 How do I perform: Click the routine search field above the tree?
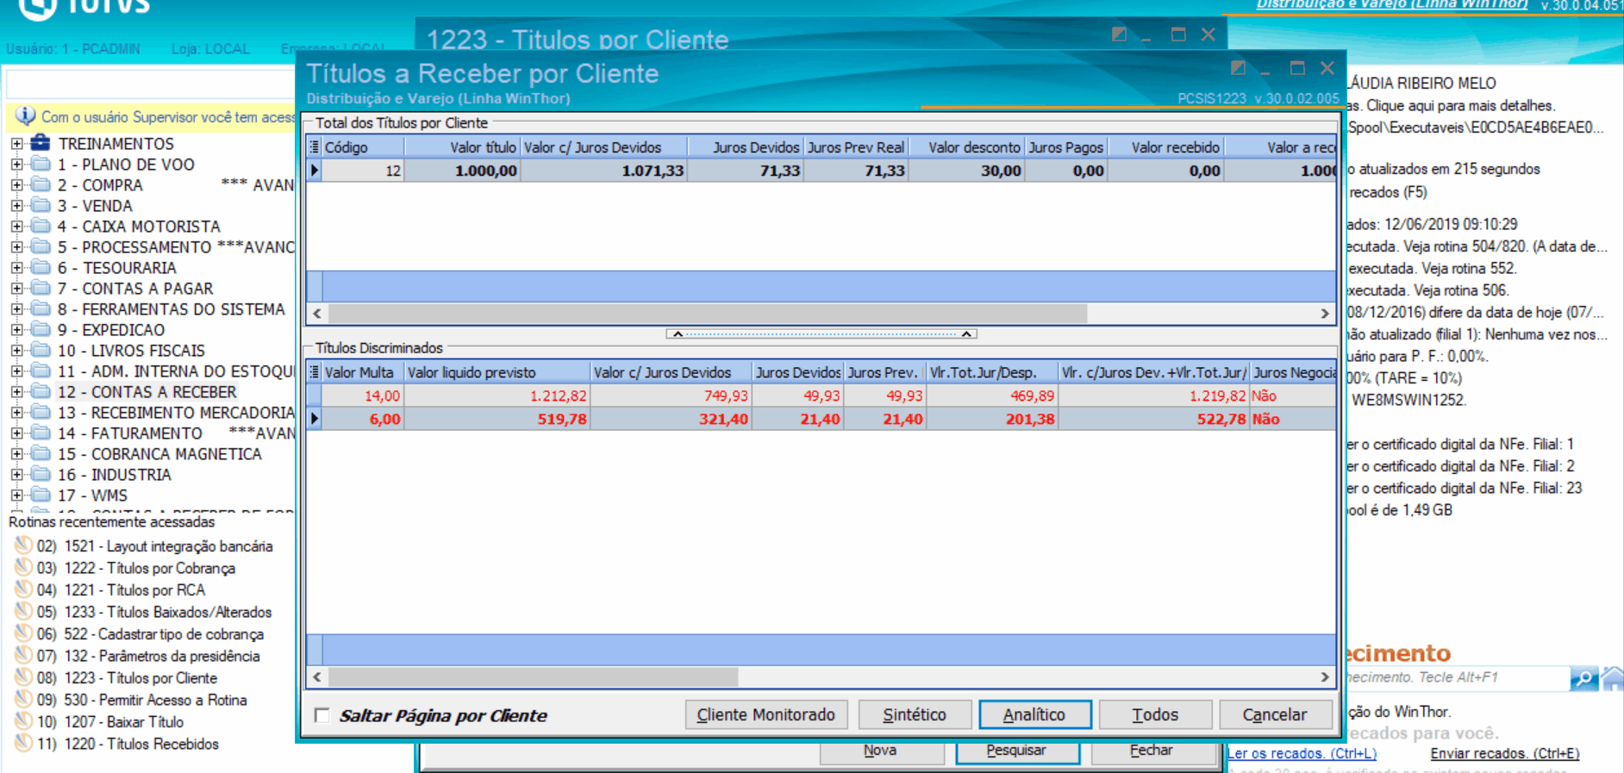point(150,84)
